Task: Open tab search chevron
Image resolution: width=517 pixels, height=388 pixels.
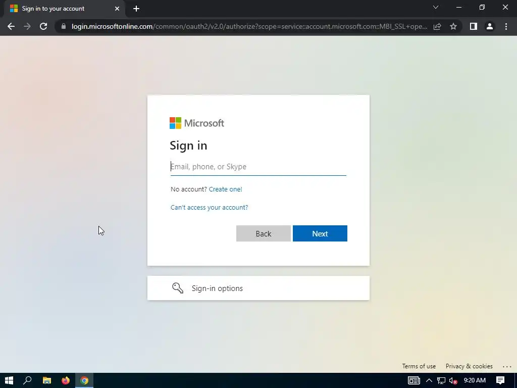Action: point(436,7)
